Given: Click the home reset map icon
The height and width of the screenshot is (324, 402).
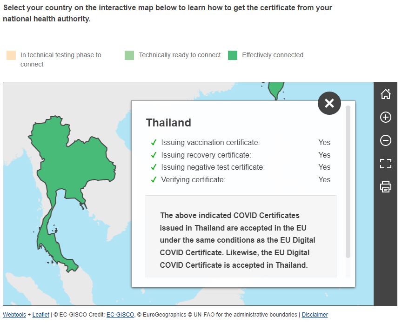Looking at the screenshot, I should [x=385, y=94].
